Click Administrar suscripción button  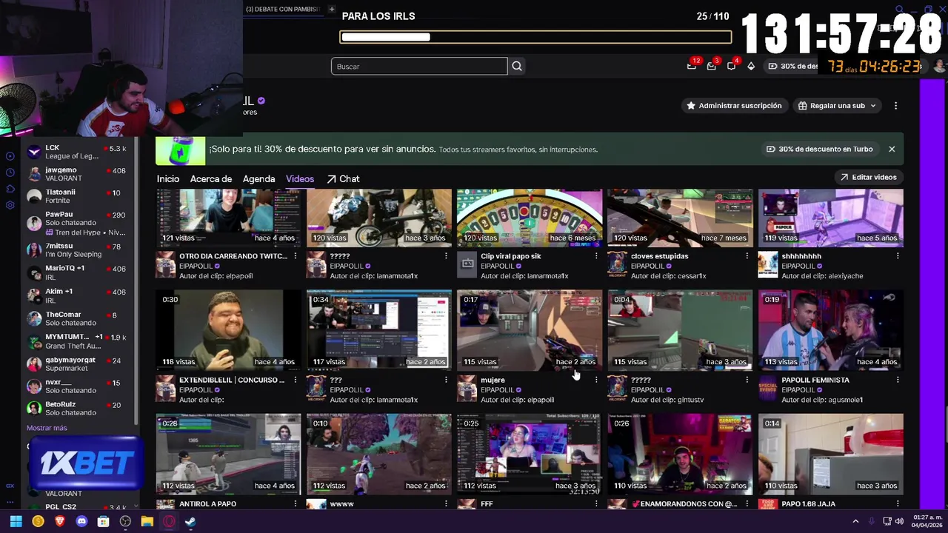[x=734, y=106]
